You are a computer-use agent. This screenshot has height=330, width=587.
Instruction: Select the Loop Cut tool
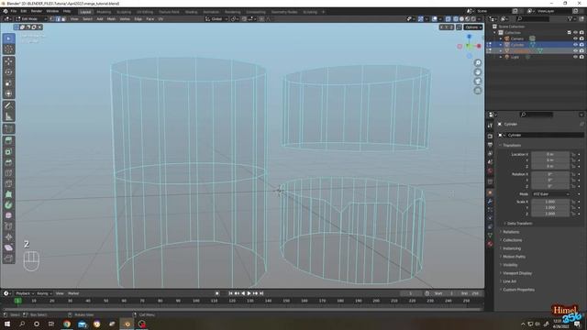(8, 173)
